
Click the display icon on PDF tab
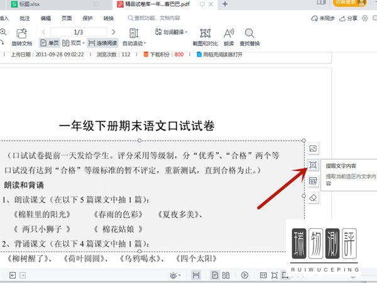(x=202, y=4)
